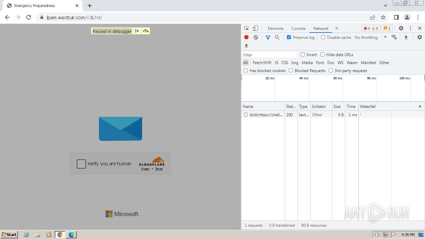Click the network Filter input field
The height and width of the screenshot is (239, 425).
(269, 55)
